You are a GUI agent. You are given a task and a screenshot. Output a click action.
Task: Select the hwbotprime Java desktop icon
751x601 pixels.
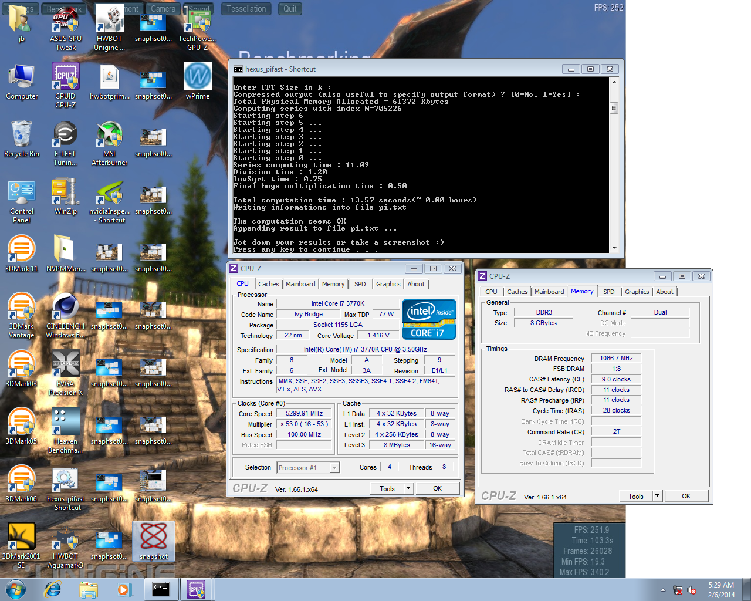109,82
